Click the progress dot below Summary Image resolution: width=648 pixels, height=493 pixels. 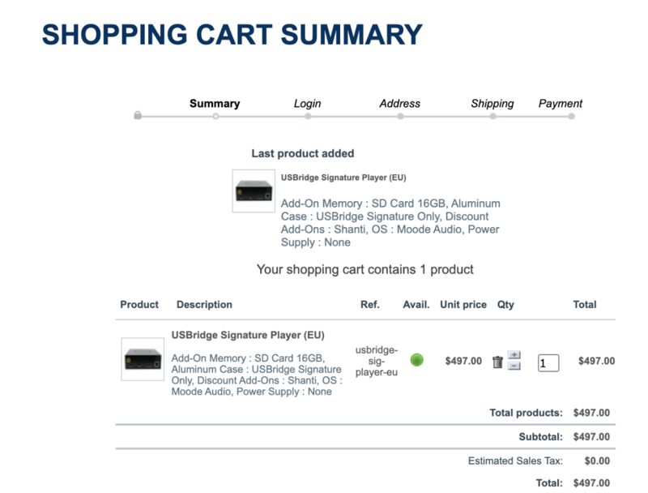215,116
